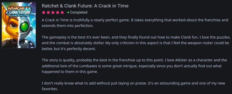Select the second pink rating star

48,12
